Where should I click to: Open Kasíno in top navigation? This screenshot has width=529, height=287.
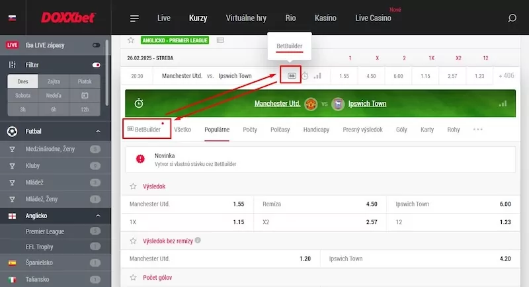click(325, 18)
